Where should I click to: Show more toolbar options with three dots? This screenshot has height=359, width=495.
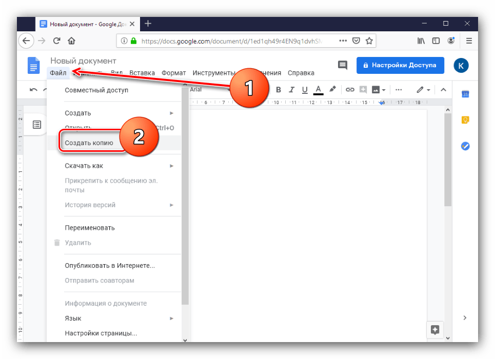tap(399, 90)
